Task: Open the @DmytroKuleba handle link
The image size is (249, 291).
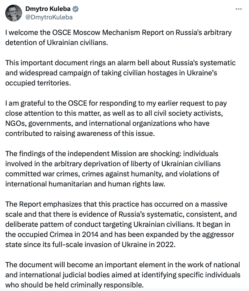Action: point(49,17)
